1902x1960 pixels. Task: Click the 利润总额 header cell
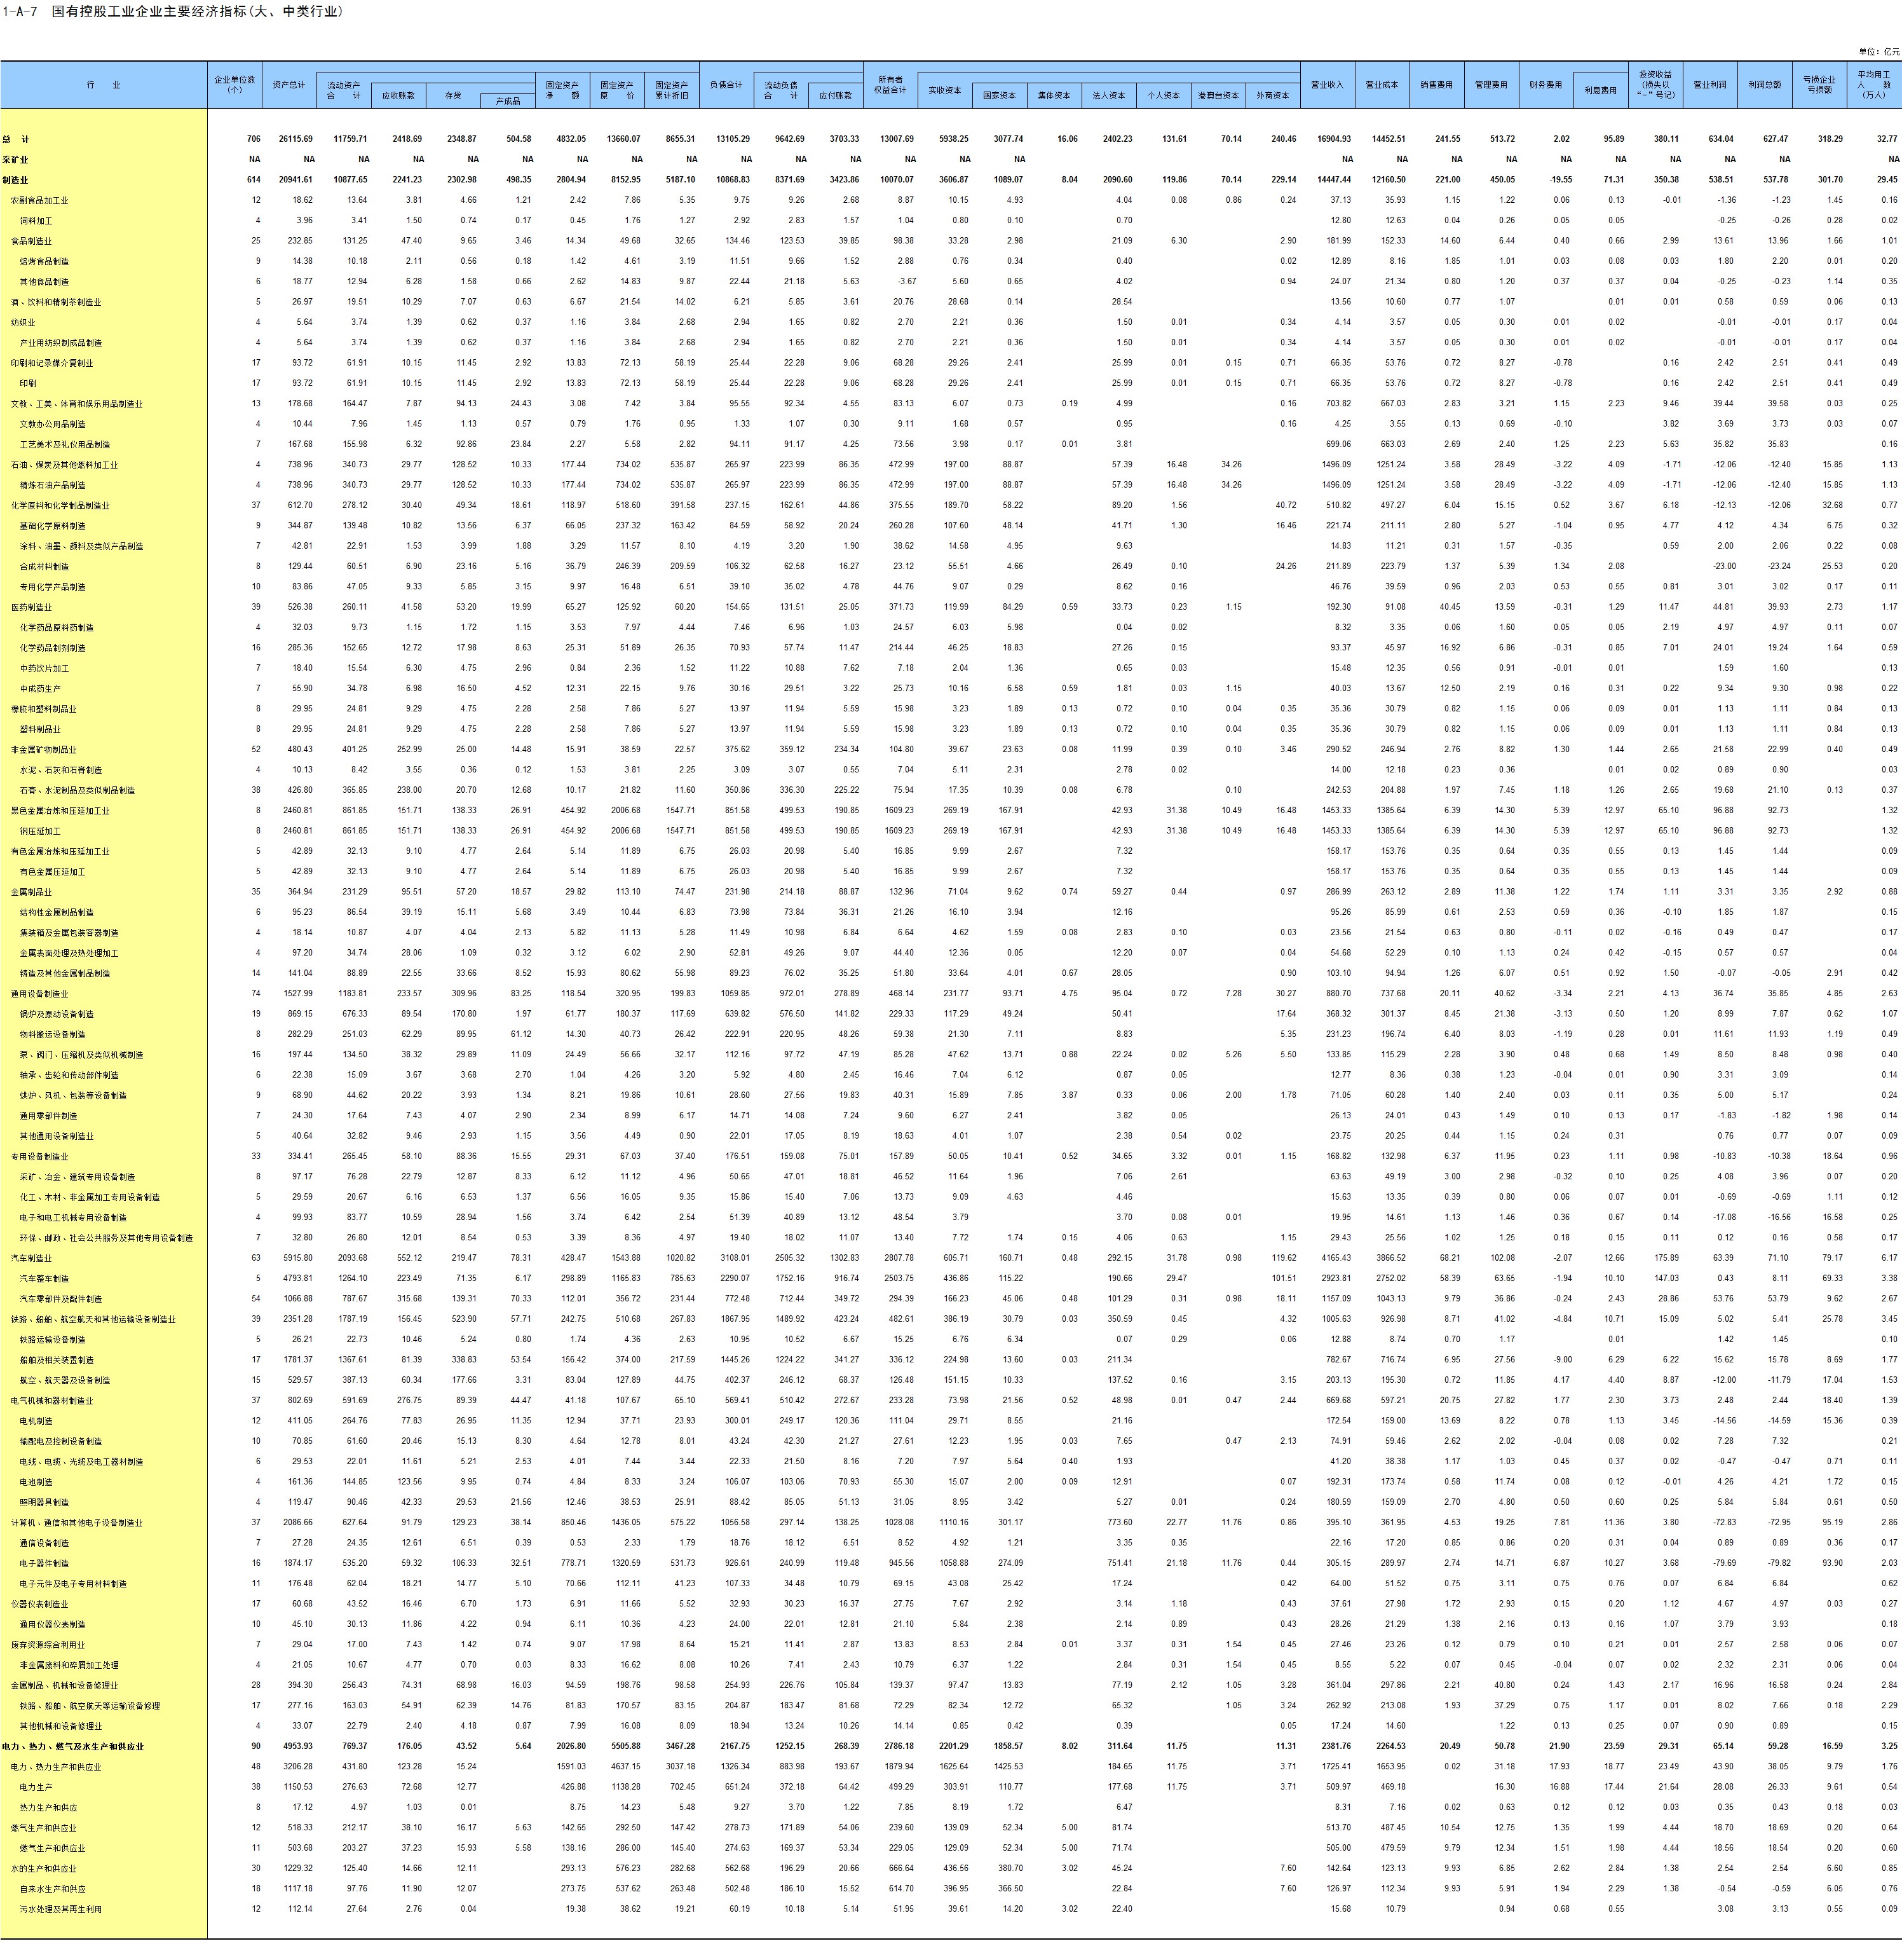click(1765, 85)
